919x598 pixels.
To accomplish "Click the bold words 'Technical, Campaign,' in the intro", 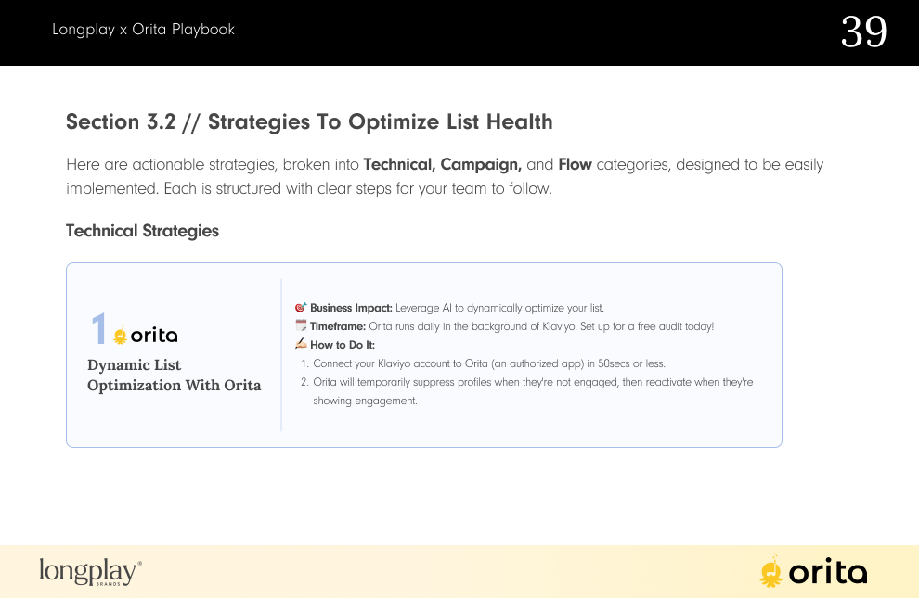I will [x=443, y=164].
